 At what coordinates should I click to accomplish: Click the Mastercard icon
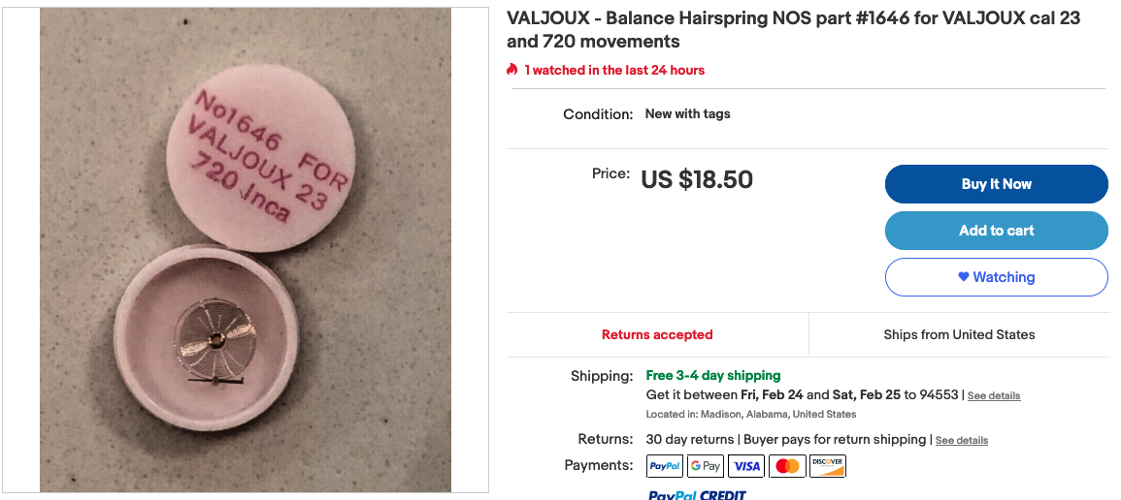pos(787,466)
